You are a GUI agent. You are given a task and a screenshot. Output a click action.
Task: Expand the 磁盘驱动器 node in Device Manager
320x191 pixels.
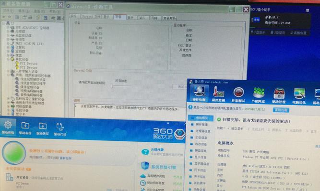(x=8, y=35)
